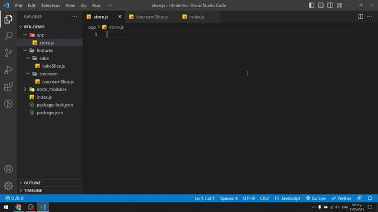This screenshot has width=378, height=212.
Task: Click the VS Code taskbar icon
Action: point(43,207)
